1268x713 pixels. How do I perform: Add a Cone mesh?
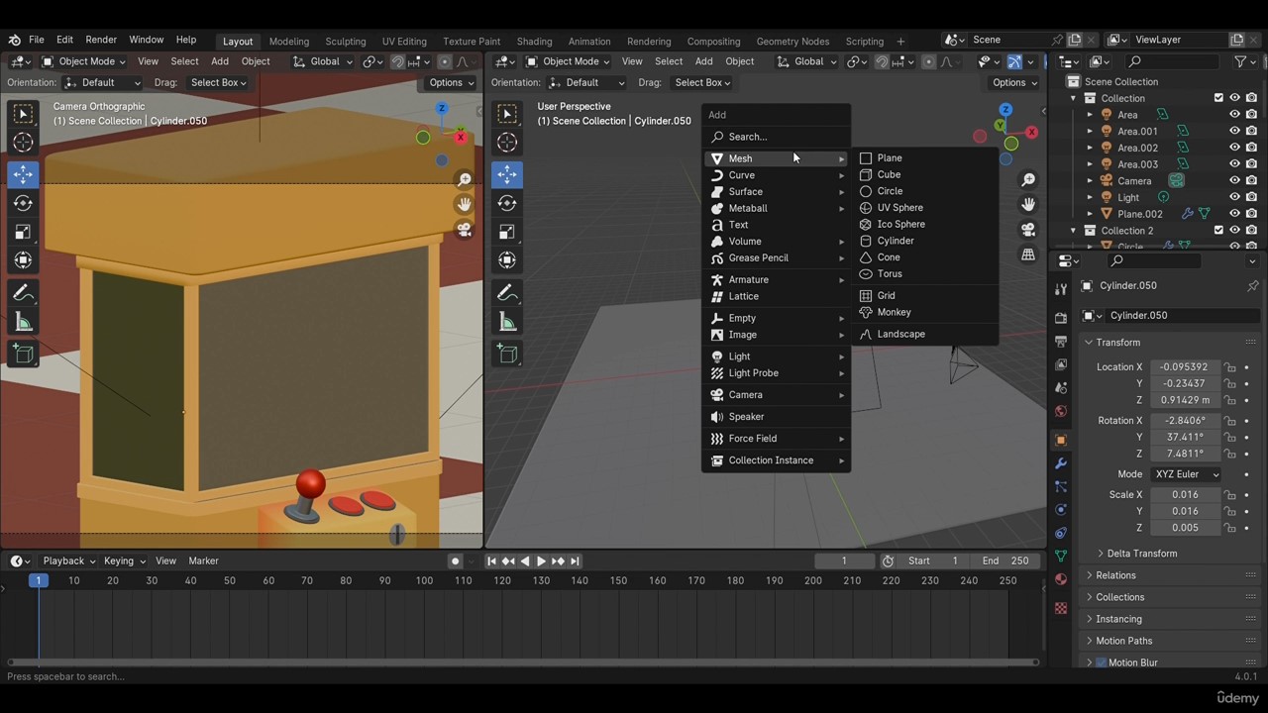889,257
